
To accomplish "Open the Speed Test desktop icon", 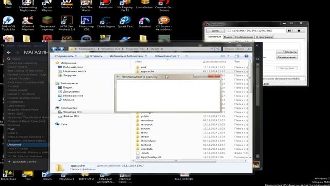I will pos(125,22).
